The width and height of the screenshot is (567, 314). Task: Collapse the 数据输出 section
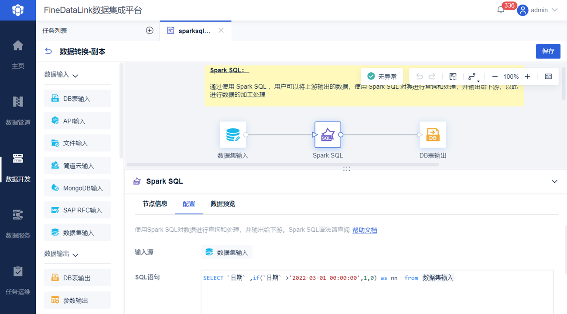(75, 254)
